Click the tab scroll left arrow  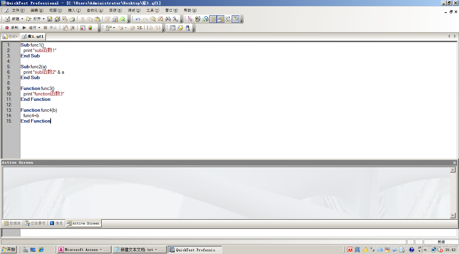pos(449,36)
